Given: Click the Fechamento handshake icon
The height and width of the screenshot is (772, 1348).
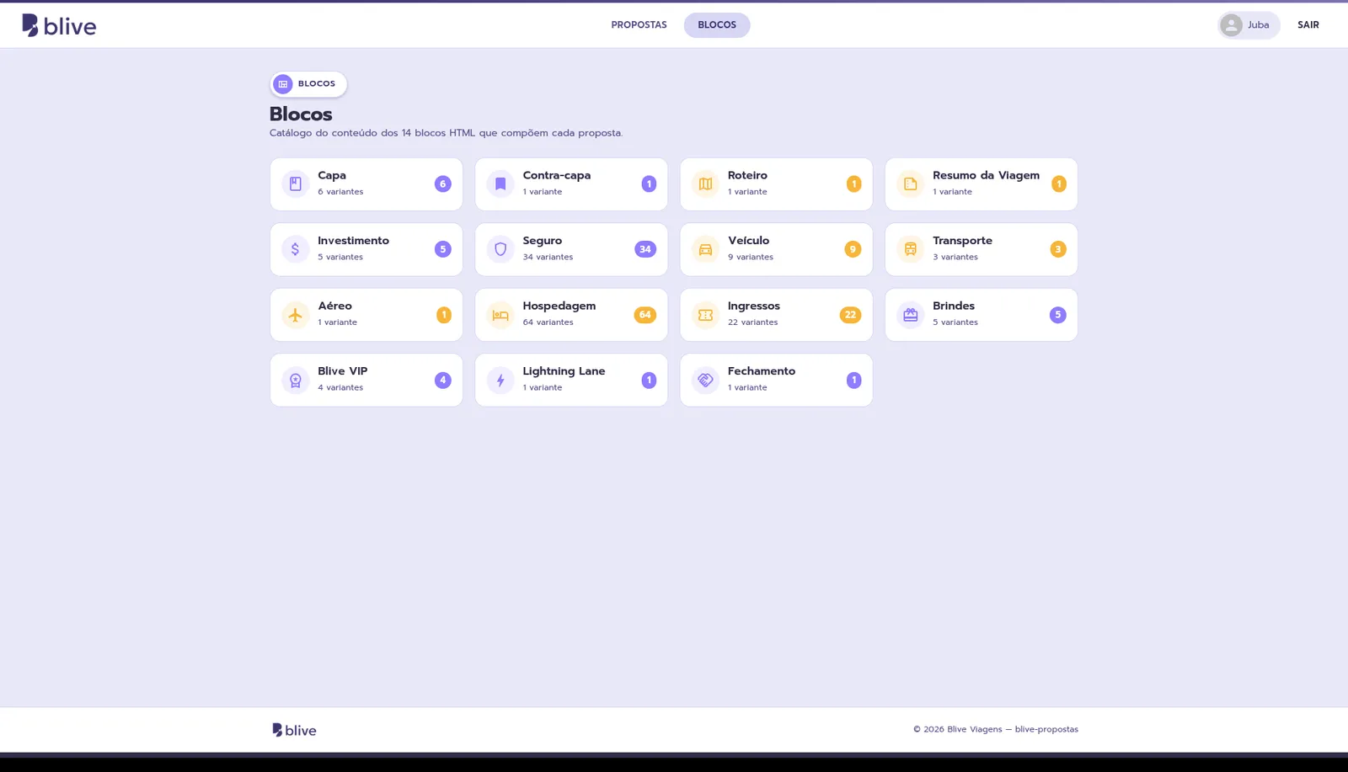Looking at the screenshot, I should pyautogui.click(x=705, y=380).
